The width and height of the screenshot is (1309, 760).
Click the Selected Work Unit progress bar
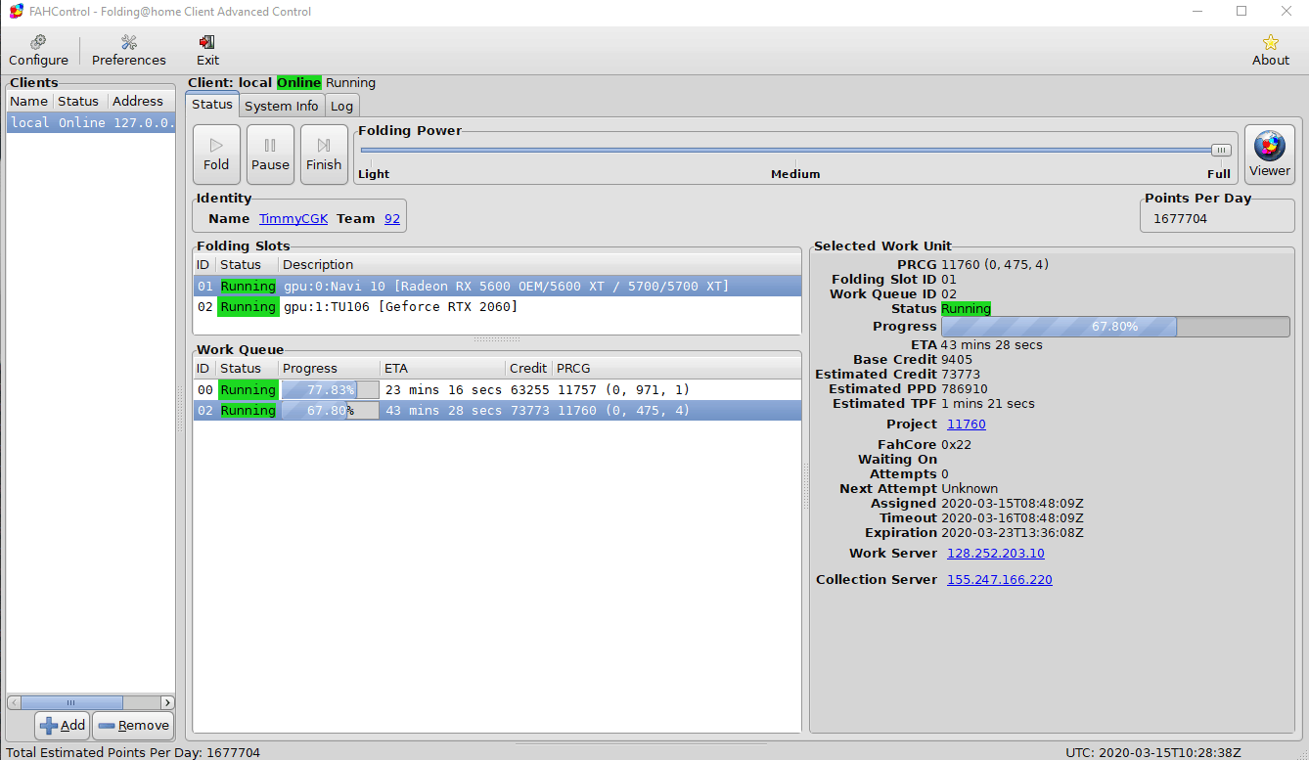tap(1115, 327)
